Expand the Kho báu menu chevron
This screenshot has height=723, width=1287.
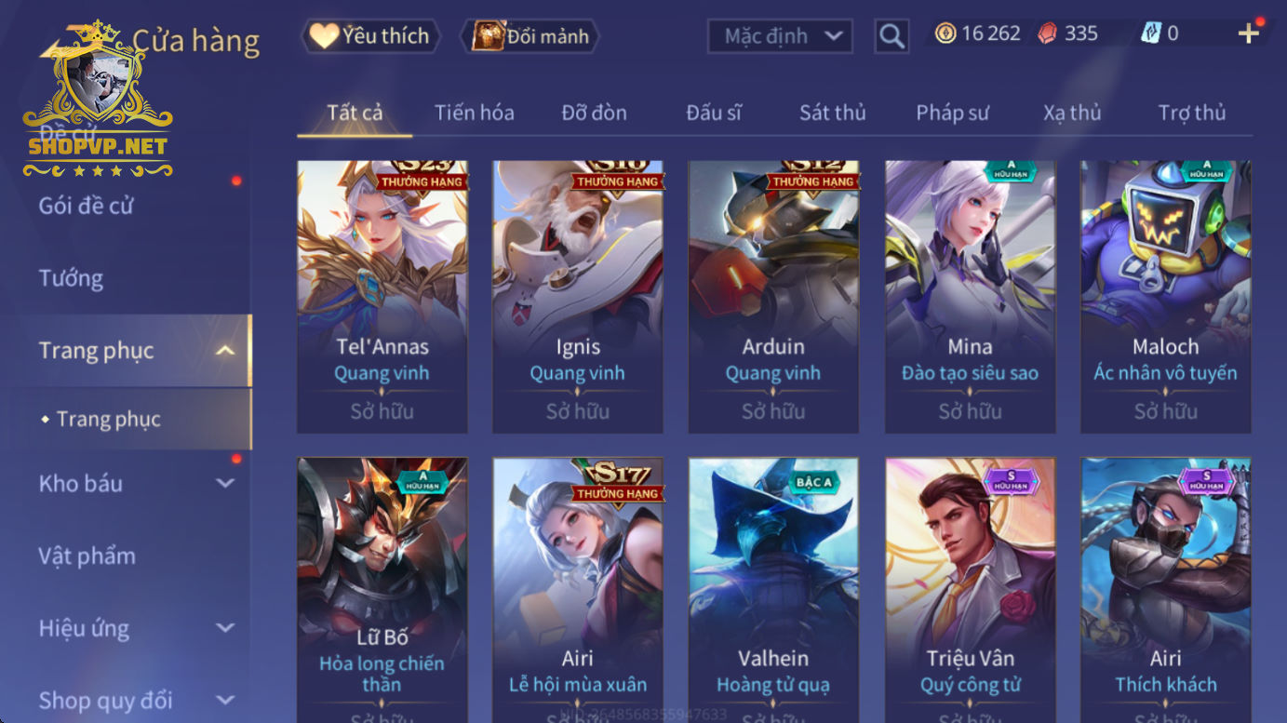click(225, 483)
